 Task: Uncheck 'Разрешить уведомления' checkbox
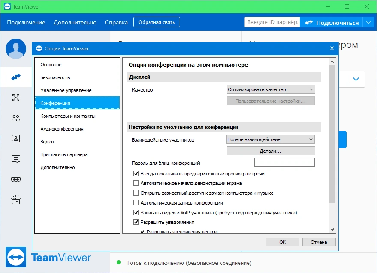coord(136,222)
